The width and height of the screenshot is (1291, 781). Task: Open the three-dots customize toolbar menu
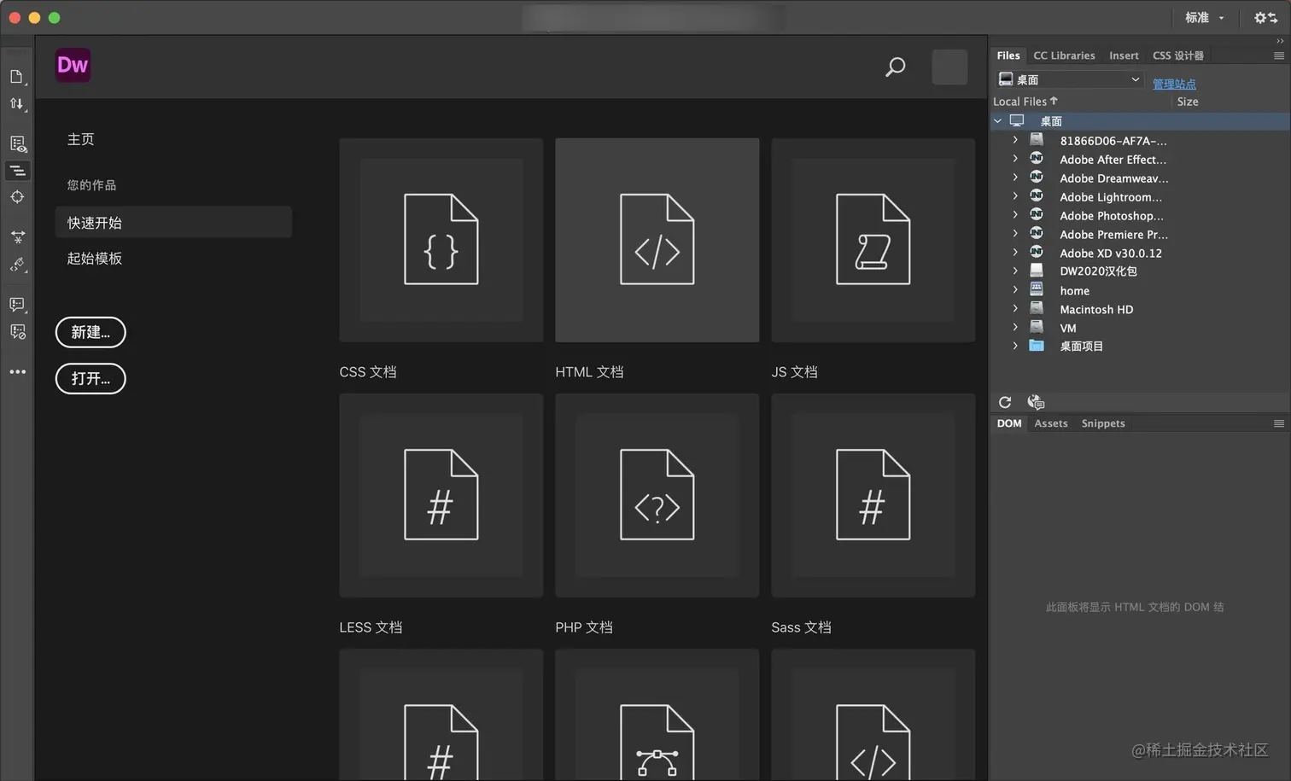[x=17, y=372]
